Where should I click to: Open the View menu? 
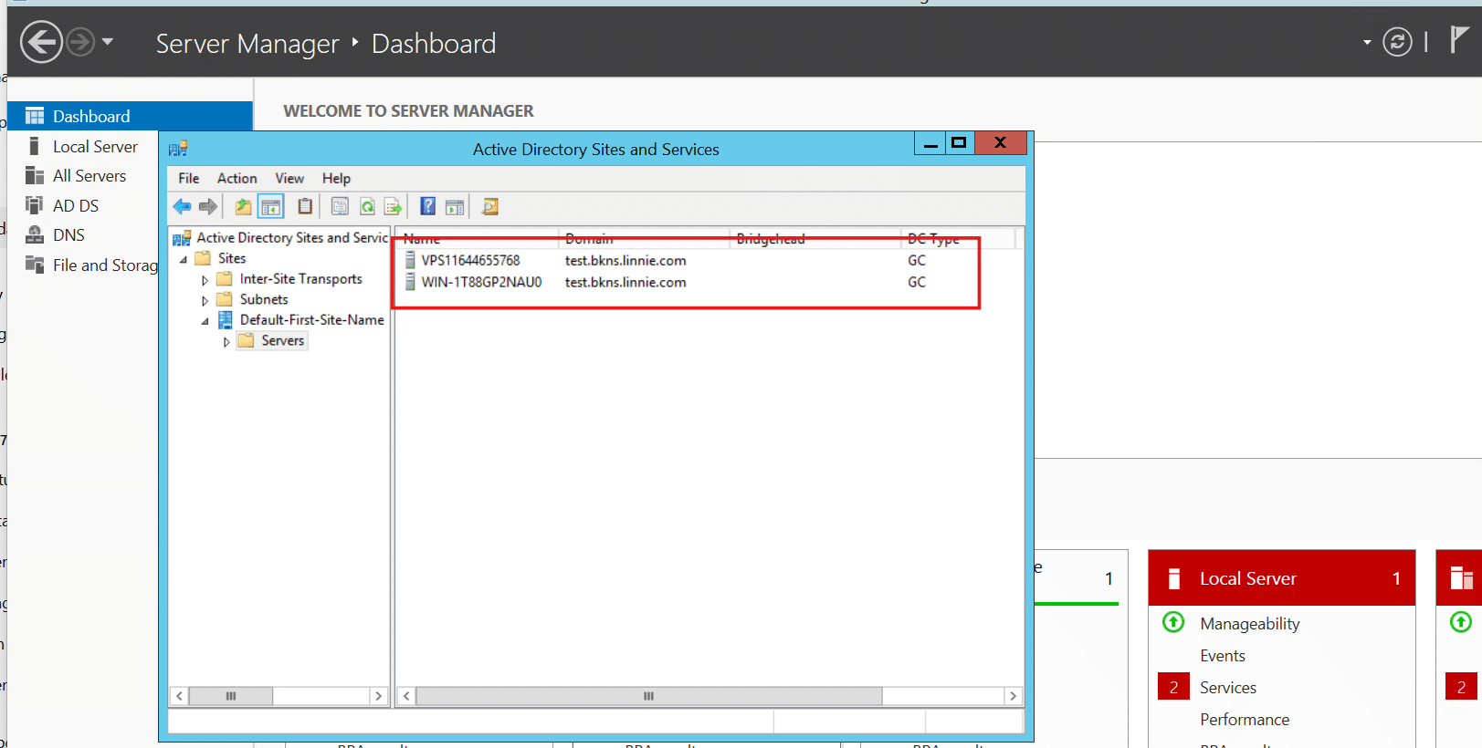pyautogui.click(x=289, y=178)
